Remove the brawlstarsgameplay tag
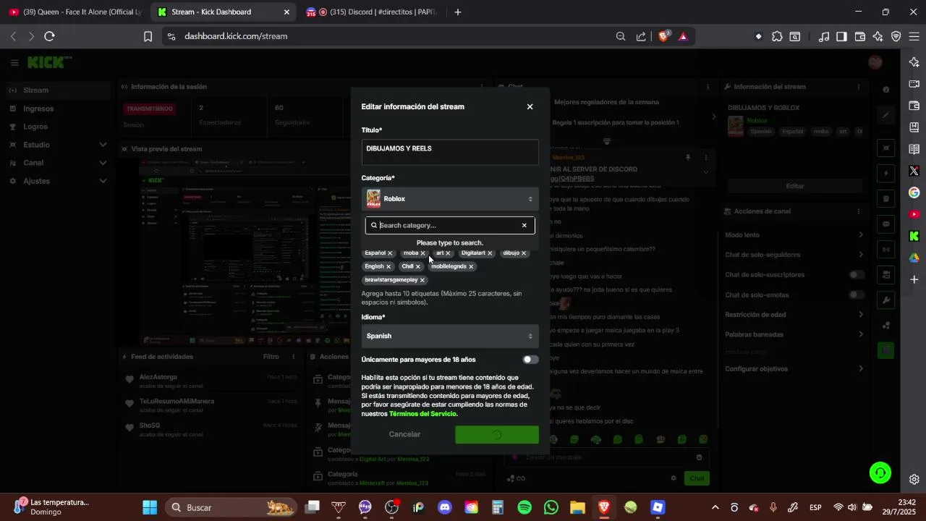The height and width of the screenshot is (521, 926). coord(422,280)
